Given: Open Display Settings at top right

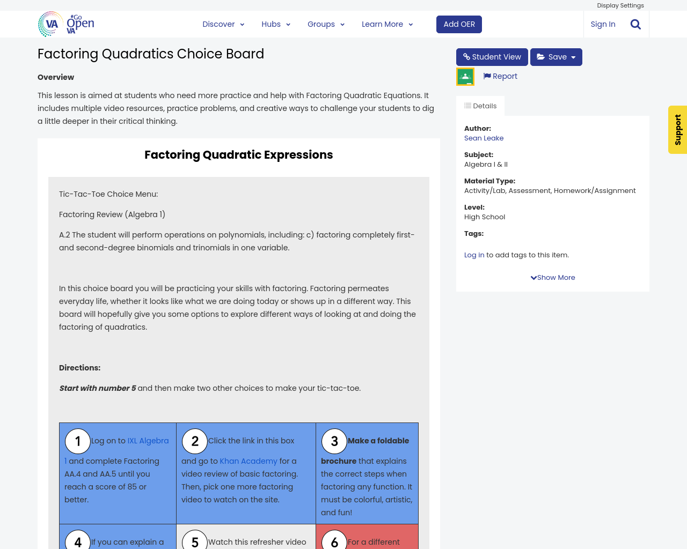Looking at the screenshot, I should pos(620,5).
